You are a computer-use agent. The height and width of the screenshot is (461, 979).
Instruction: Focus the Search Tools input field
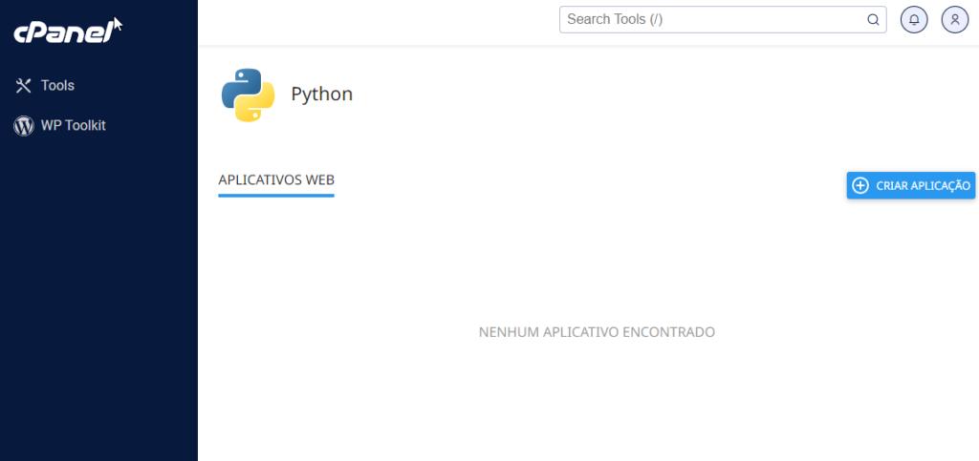point(712,19)
